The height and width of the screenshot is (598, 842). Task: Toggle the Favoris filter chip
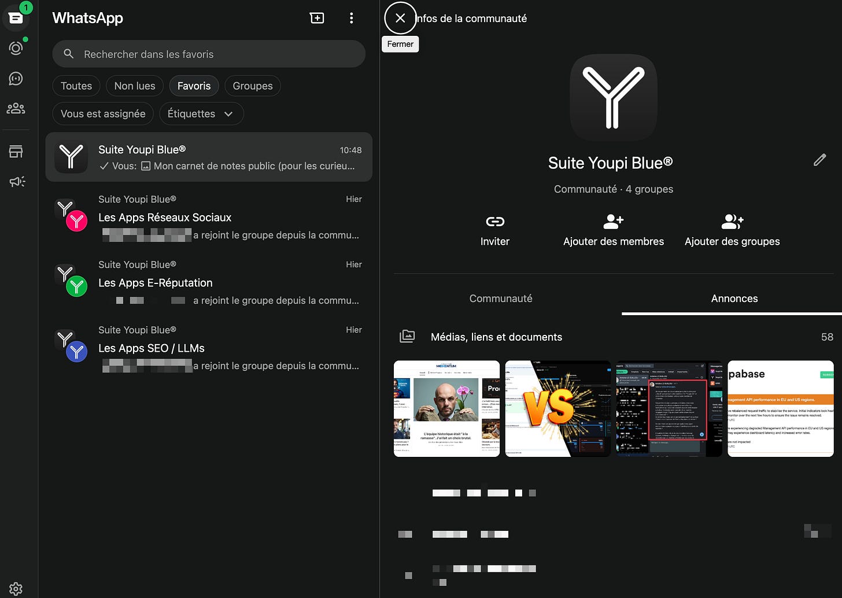pos(194,86)
